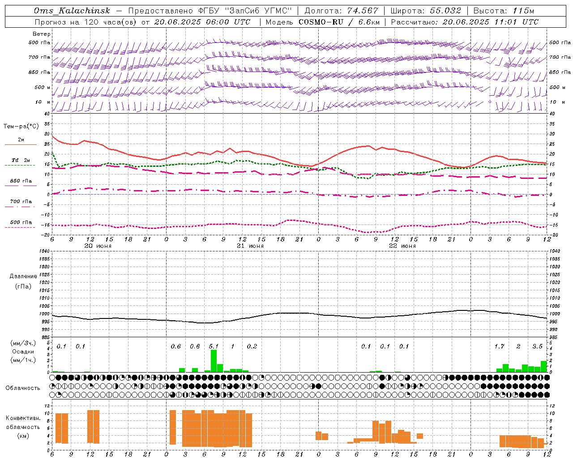Click the 0.2 precipitation value
Image resolution: width=573 pixels, height=458 pixels.
252,347
